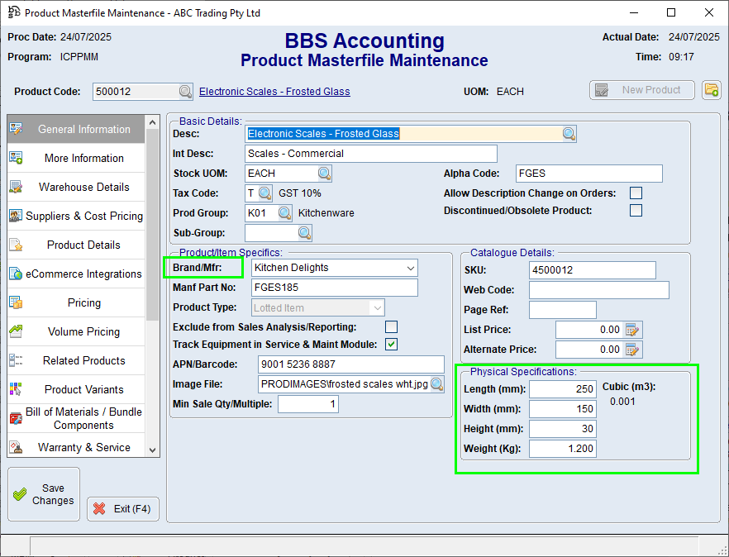Click the yellow folder icon beside New Product
Viewport: 729px width, 557px height.
coord(711,90)
